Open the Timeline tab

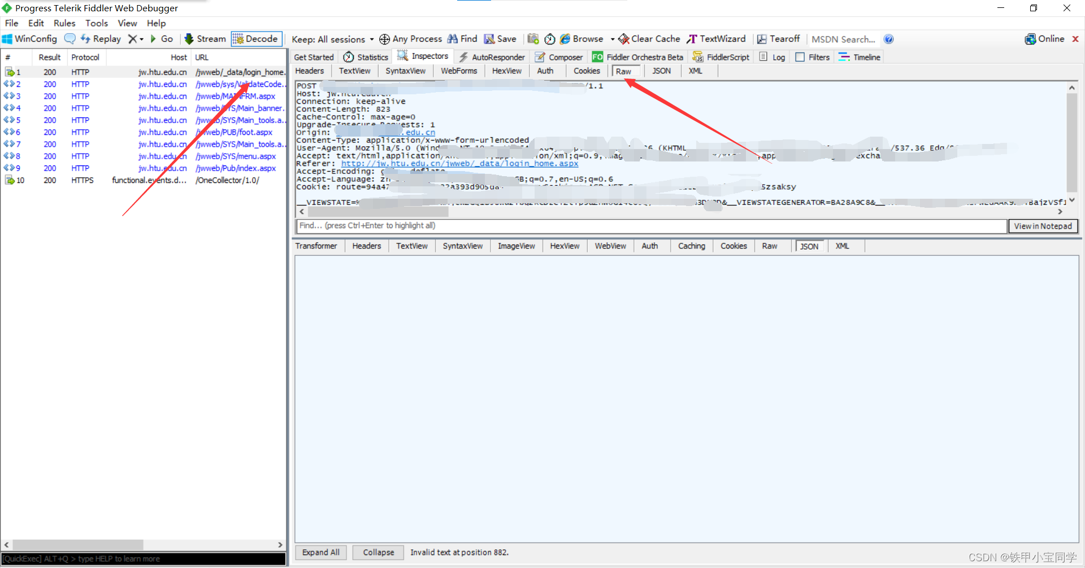860,57
